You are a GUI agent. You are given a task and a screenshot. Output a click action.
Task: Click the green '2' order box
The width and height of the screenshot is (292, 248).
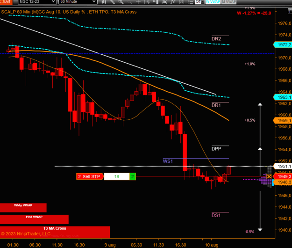click(x=133, y=176)
